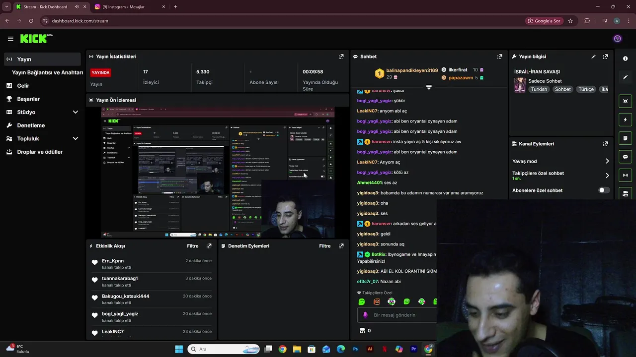
Task: Click Sadece Sohbet category thumbnail
Action: click(x=520, y=85)
